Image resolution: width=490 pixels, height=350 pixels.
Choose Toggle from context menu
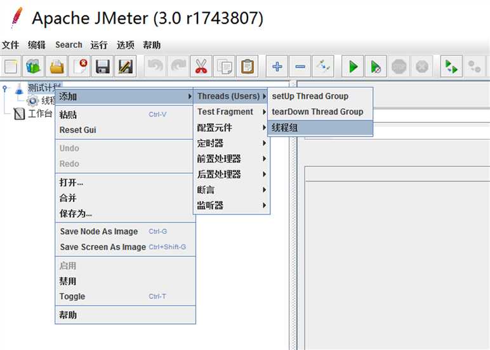(125, 297)
